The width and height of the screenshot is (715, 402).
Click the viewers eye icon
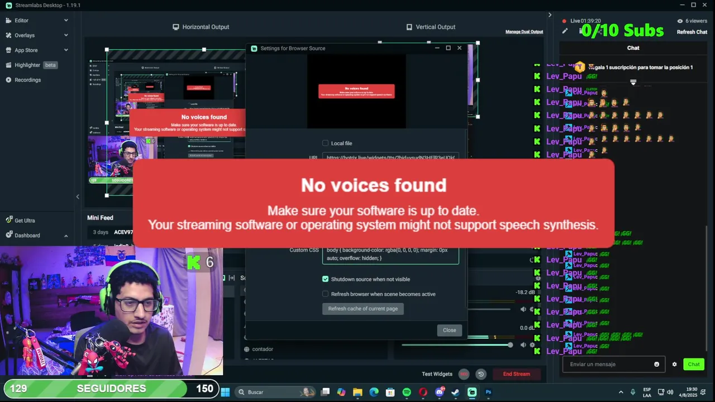680,21
